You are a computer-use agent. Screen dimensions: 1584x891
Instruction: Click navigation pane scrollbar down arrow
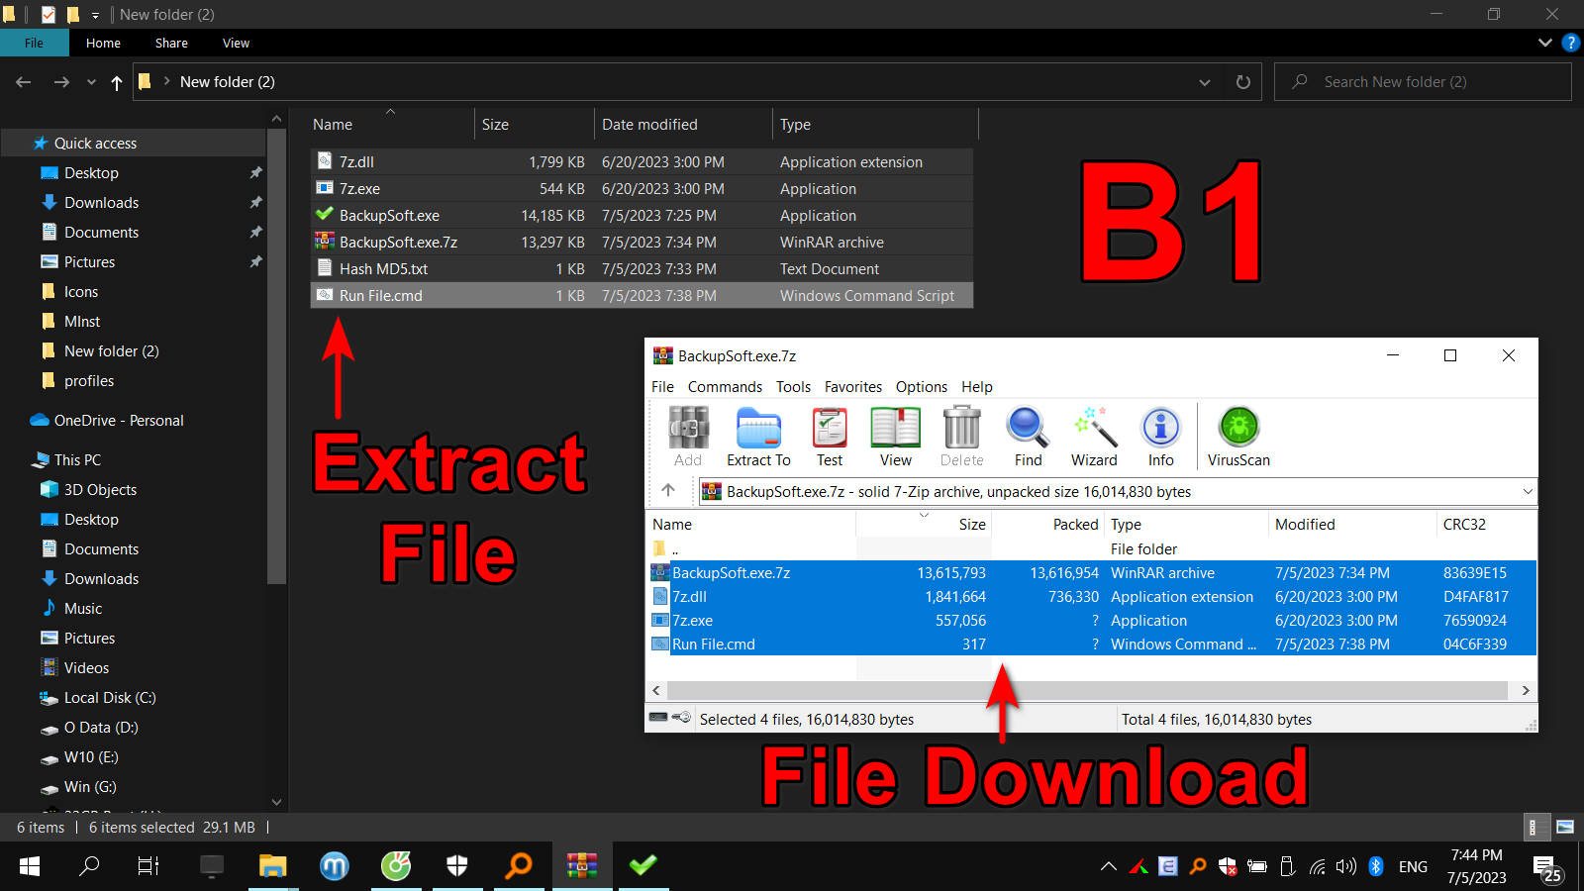click(x=277, y=802)
